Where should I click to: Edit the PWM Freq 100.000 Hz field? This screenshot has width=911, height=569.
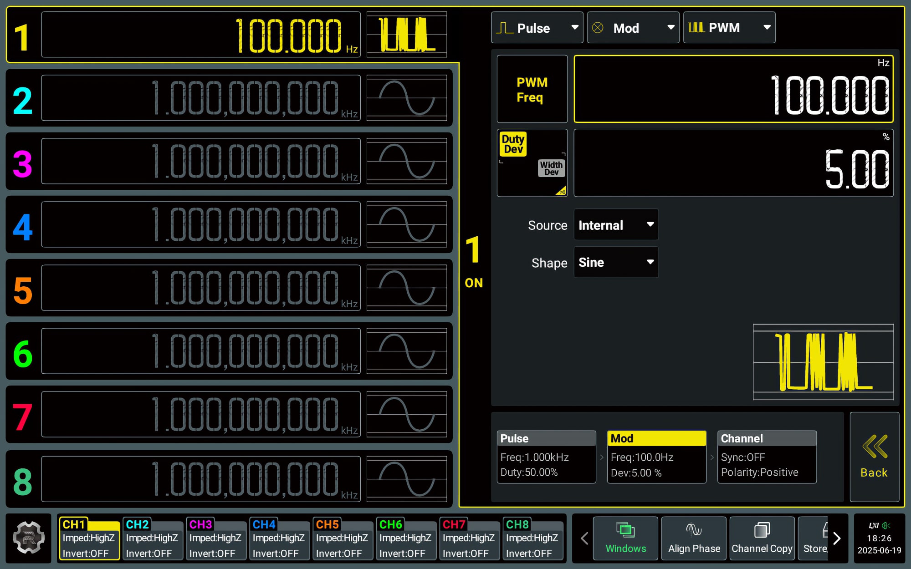click(733, 89)
